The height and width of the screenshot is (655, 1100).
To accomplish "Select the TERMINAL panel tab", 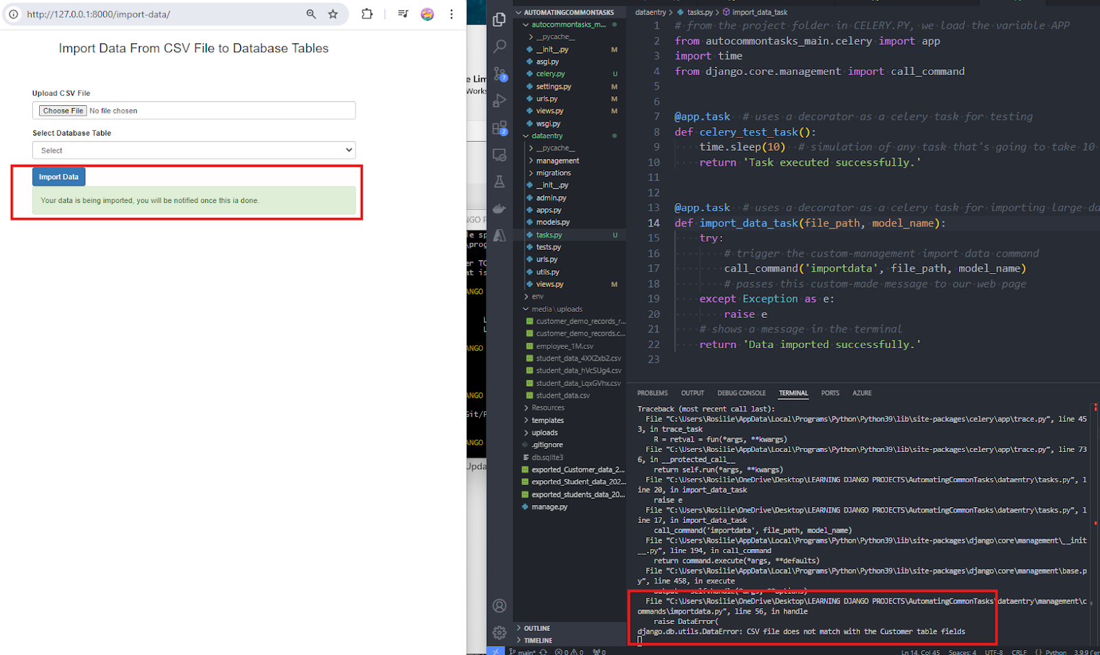I will (793, 394).
